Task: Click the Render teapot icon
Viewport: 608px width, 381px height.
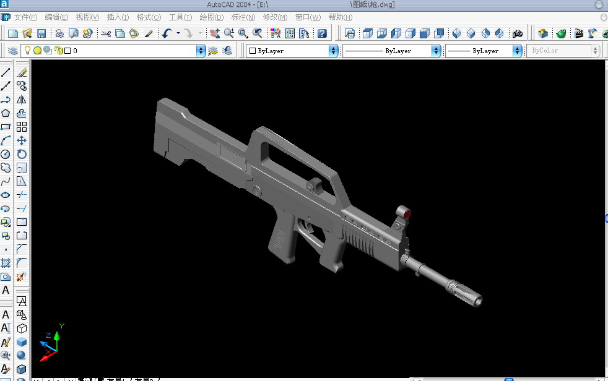Action: pos(561,33)
